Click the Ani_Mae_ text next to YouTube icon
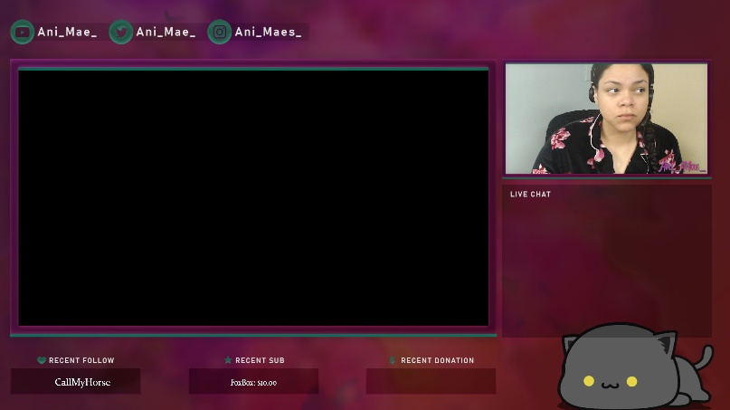 coord(67,33)
